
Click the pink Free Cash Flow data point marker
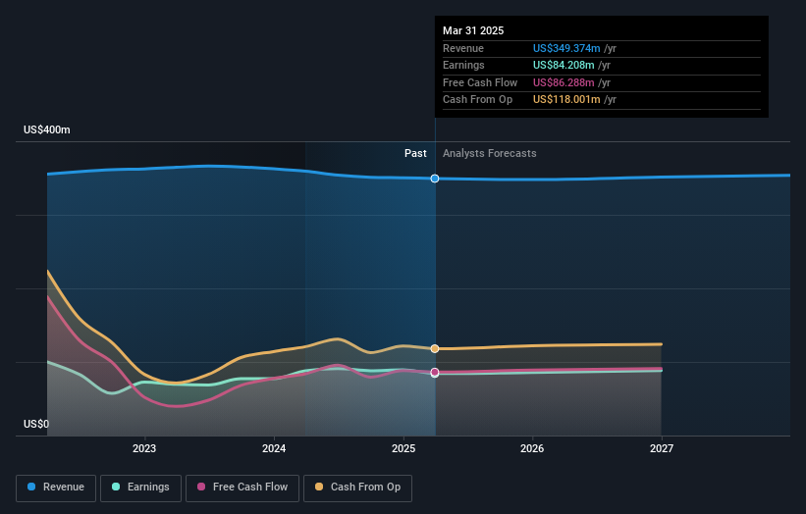[435, 372]
